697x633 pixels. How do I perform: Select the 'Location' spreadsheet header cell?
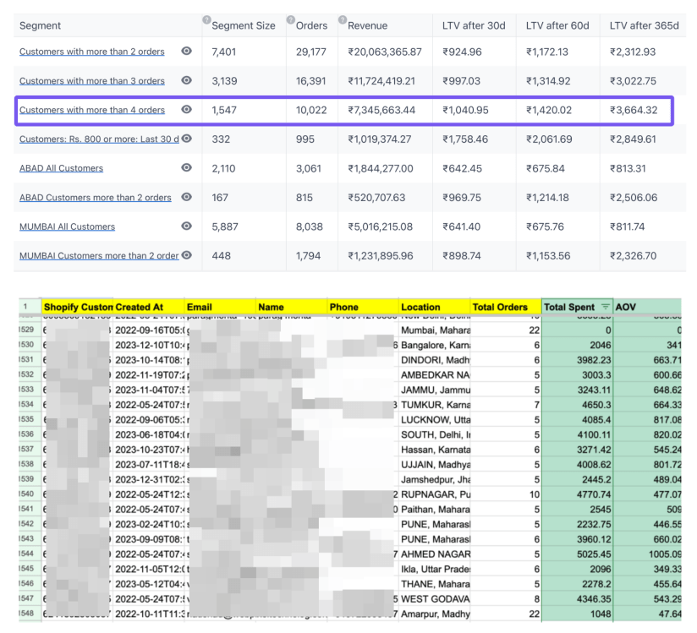point(435,307)
